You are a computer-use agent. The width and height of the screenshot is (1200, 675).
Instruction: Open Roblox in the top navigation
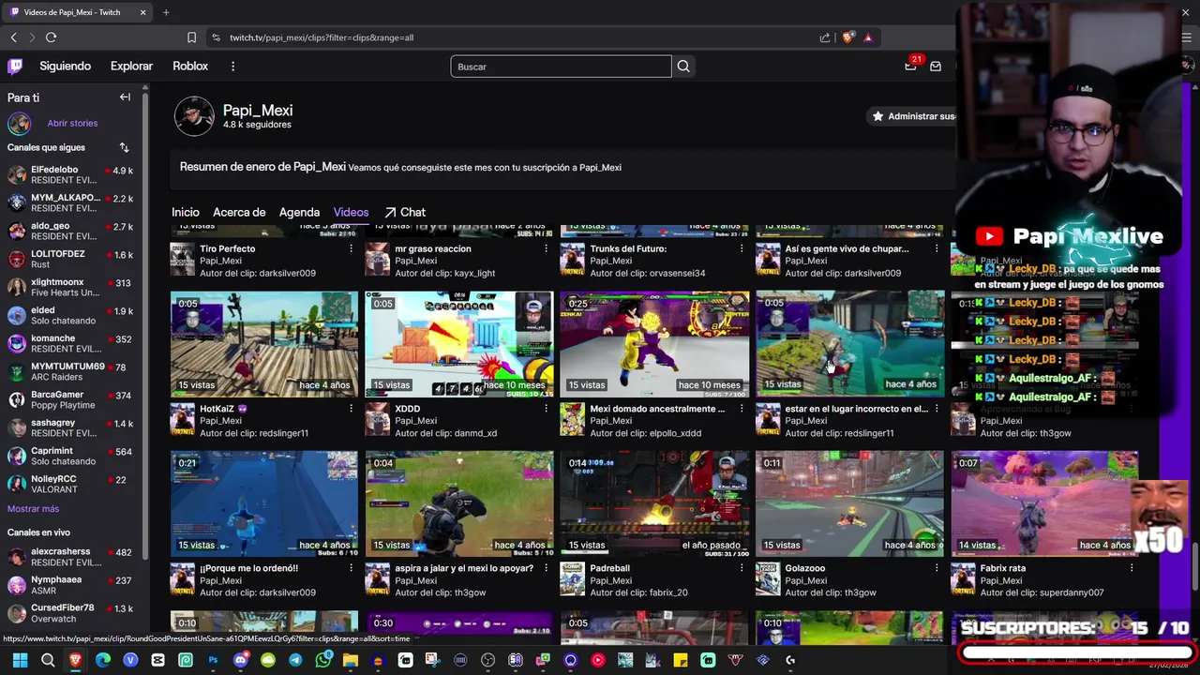(190, 67)
